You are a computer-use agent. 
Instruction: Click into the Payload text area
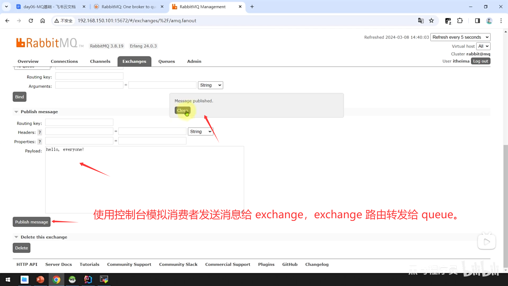pyautogui.click(x=144, y=180)
